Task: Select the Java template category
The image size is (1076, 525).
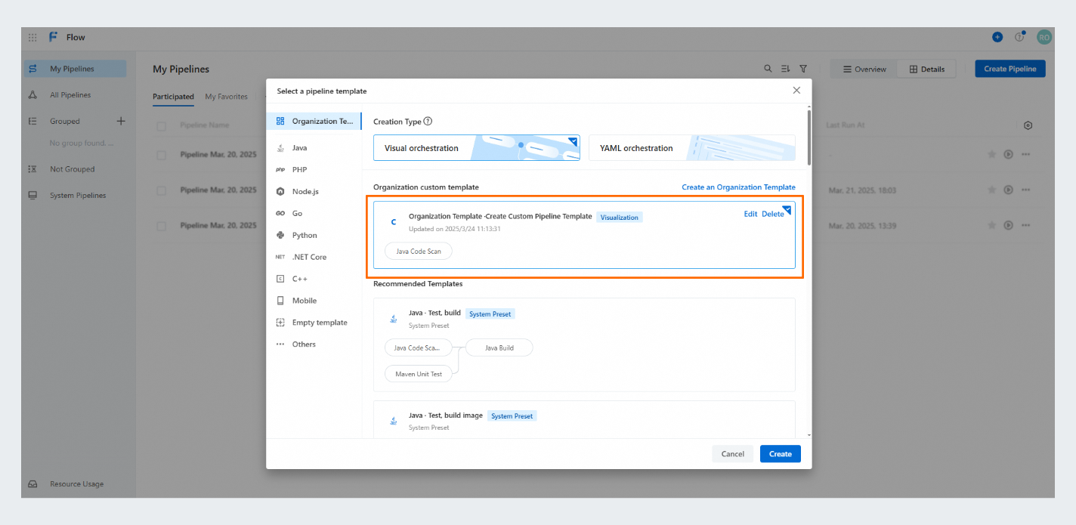Action: point(314,148)
